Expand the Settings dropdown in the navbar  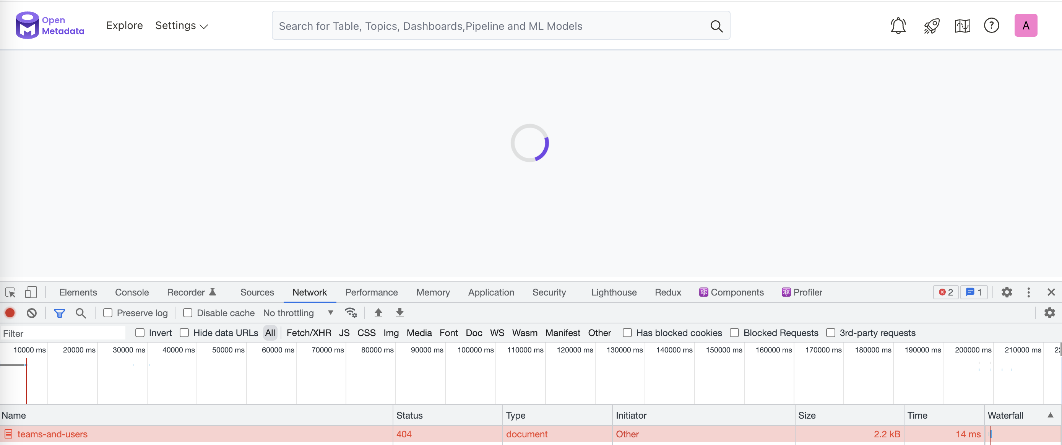point(182,26)
